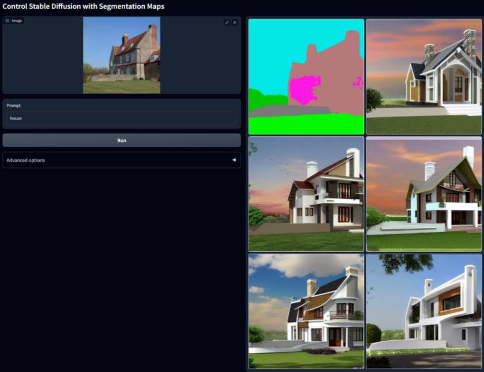Image resolution: width=484 pixels, height=372 pixels.
Task: Click the 'Control Stable Diffusion with Segmentation Maps' title
Action: pos(83,6)
